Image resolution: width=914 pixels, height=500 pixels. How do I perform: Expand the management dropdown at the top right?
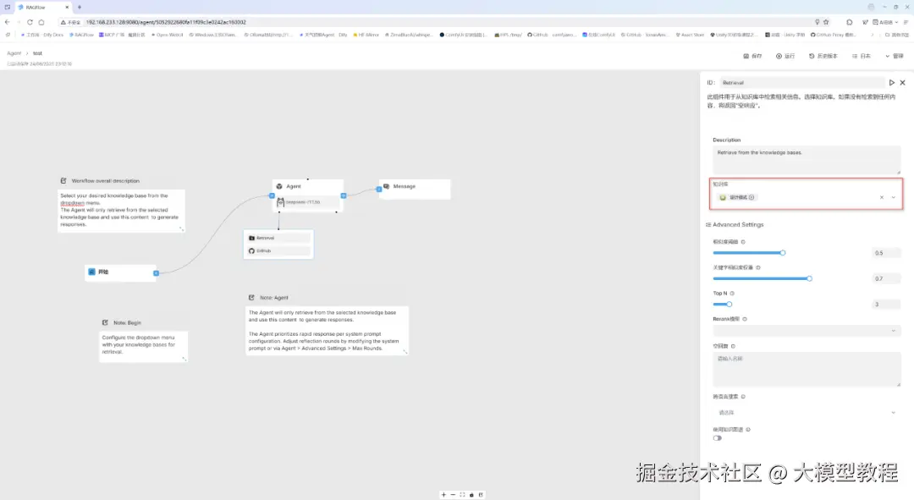point(895,56)
